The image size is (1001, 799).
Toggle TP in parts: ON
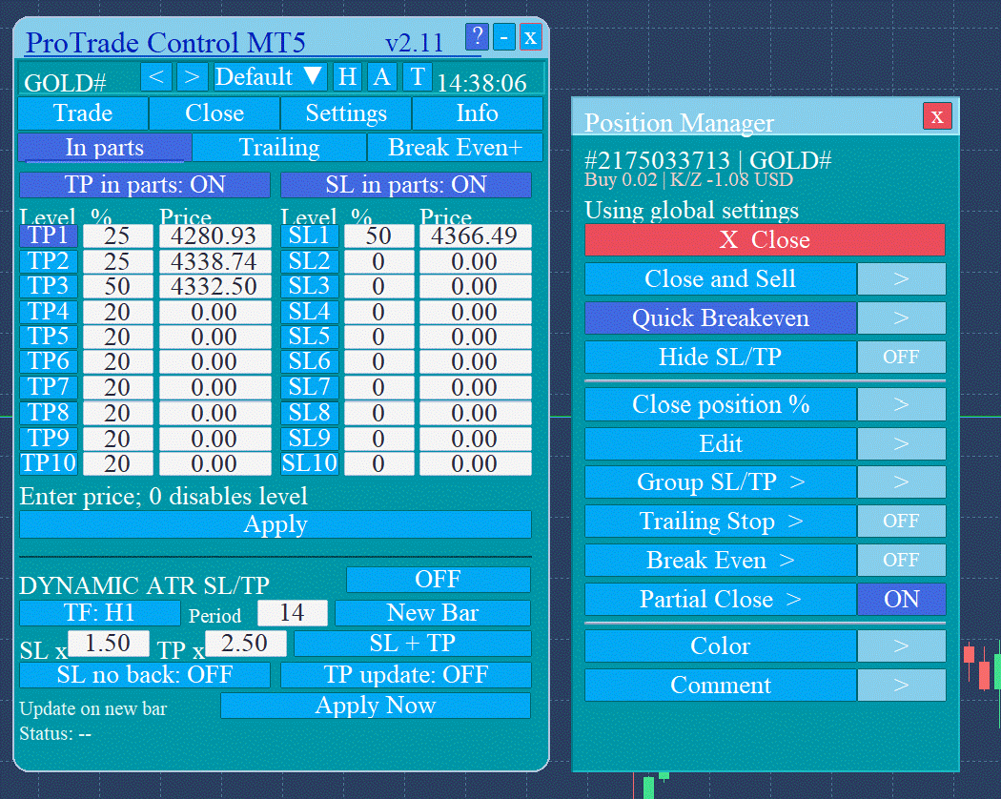tap(145, 185)
